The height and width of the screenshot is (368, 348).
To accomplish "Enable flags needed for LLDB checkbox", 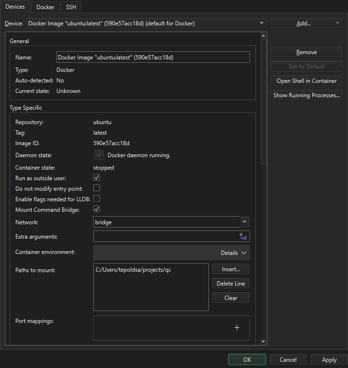I will click(x=97, y=199).
